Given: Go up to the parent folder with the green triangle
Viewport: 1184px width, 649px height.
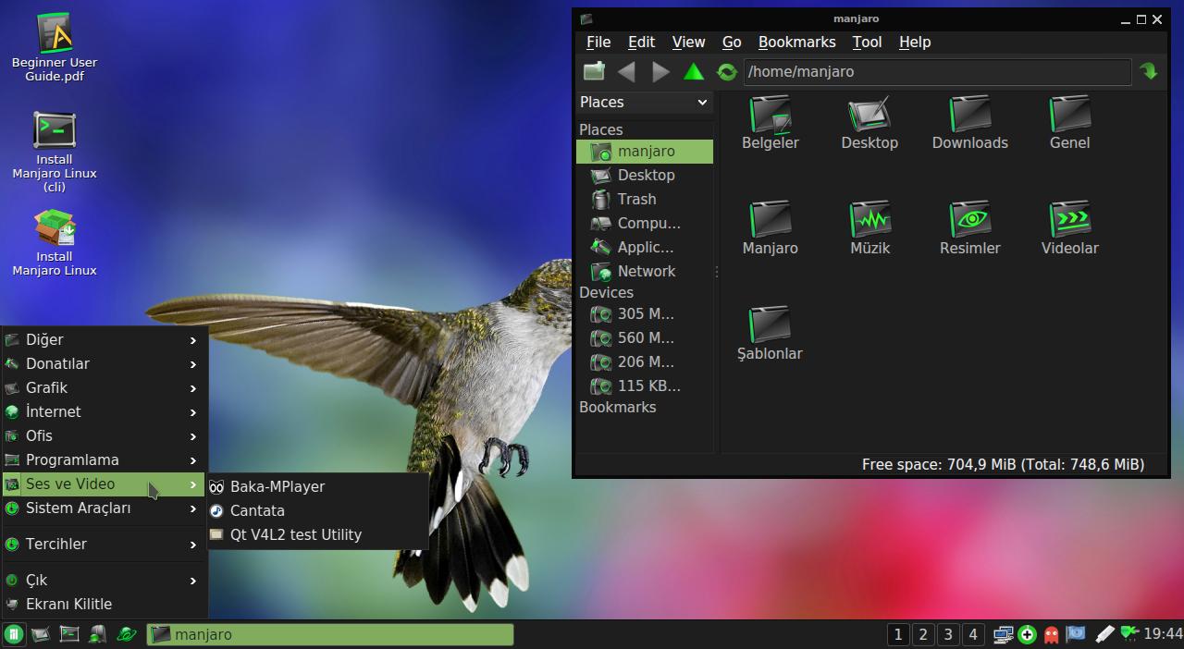Looking at the screenshot, I should [x=694, y=71].
